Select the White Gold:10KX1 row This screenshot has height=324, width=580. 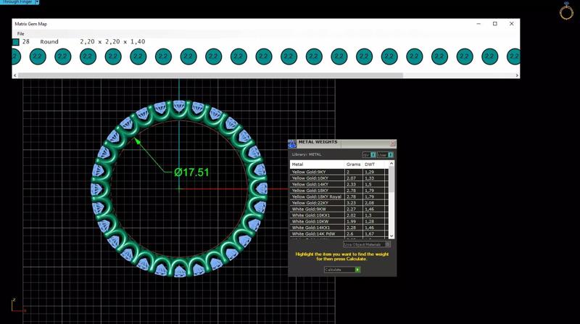339,215
